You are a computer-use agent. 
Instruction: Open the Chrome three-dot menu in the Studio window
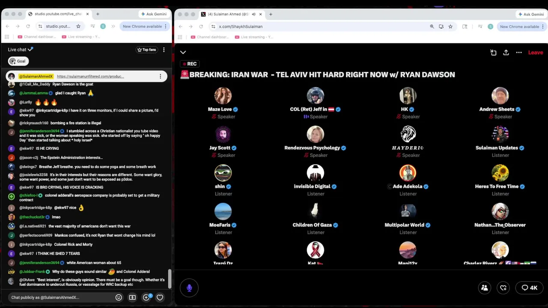(x=166, y=27)
